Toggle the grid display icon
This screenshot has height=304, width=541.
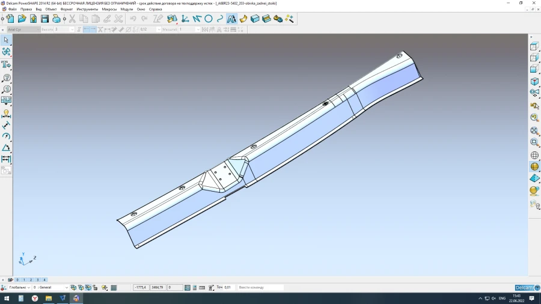coord(114,288)
